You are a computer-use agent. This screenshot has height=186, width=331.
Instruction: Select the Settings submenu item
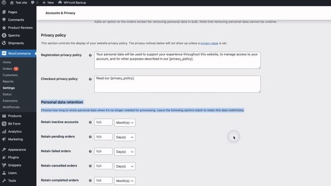click(9, 88)
